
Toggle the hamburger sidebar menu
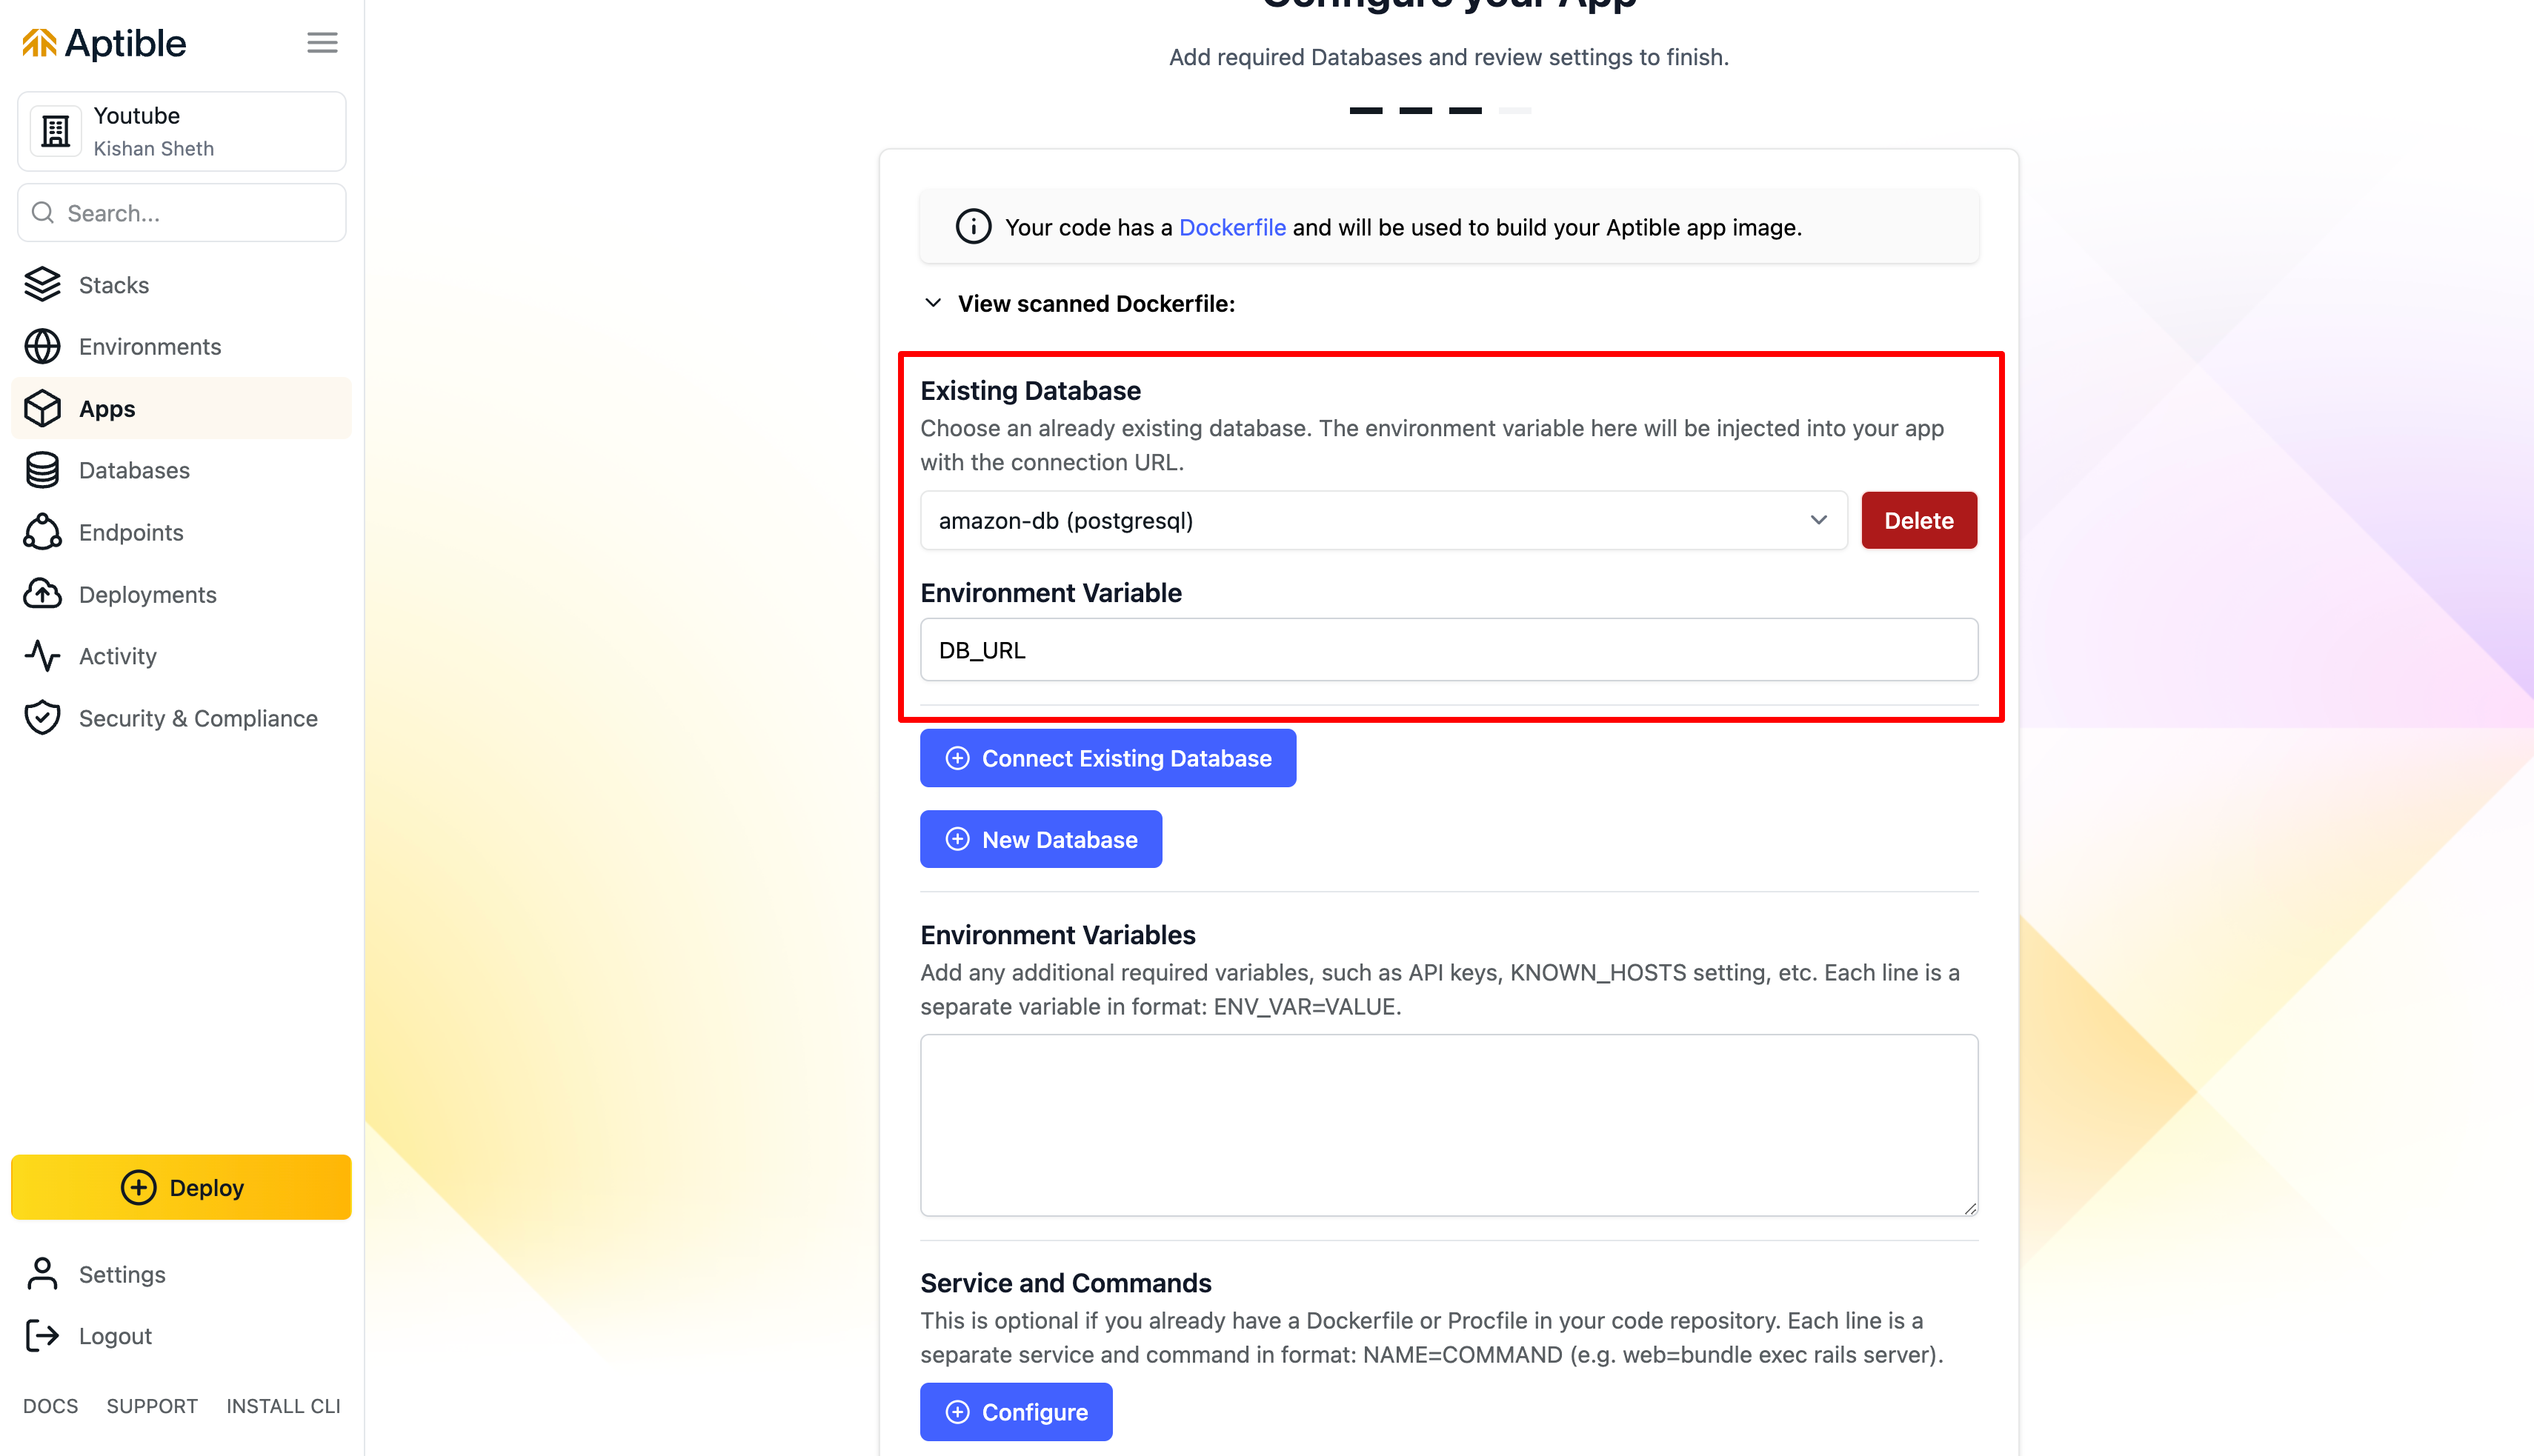322,43
